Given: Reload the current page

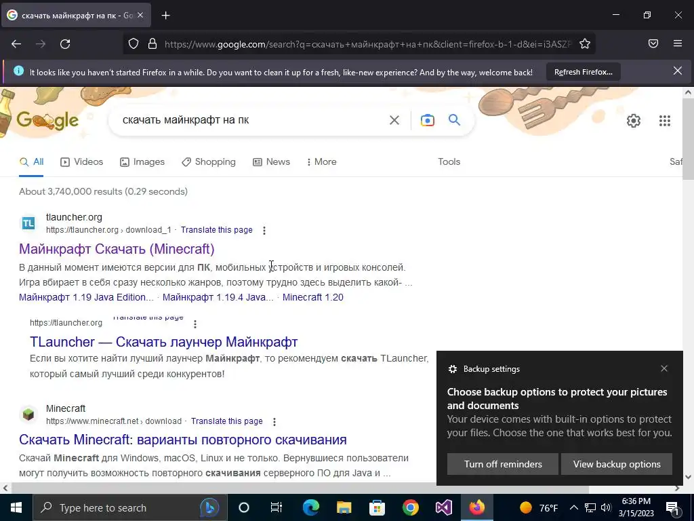Looking at the screenshot, I should coord(65,44).
